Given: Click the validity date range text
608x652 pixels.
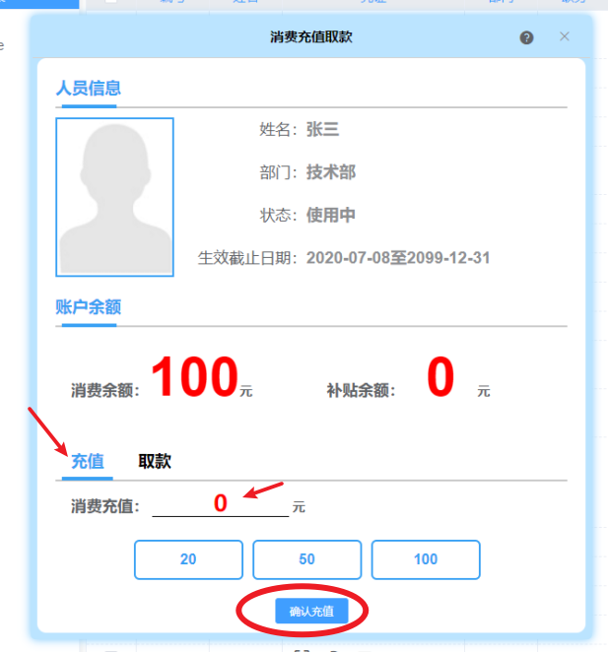Looking at the screenshot, I should [x=398, y=258].
